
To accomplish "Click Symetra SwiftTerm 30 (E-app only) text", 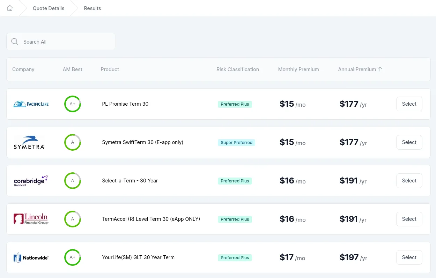I will 143,142.
